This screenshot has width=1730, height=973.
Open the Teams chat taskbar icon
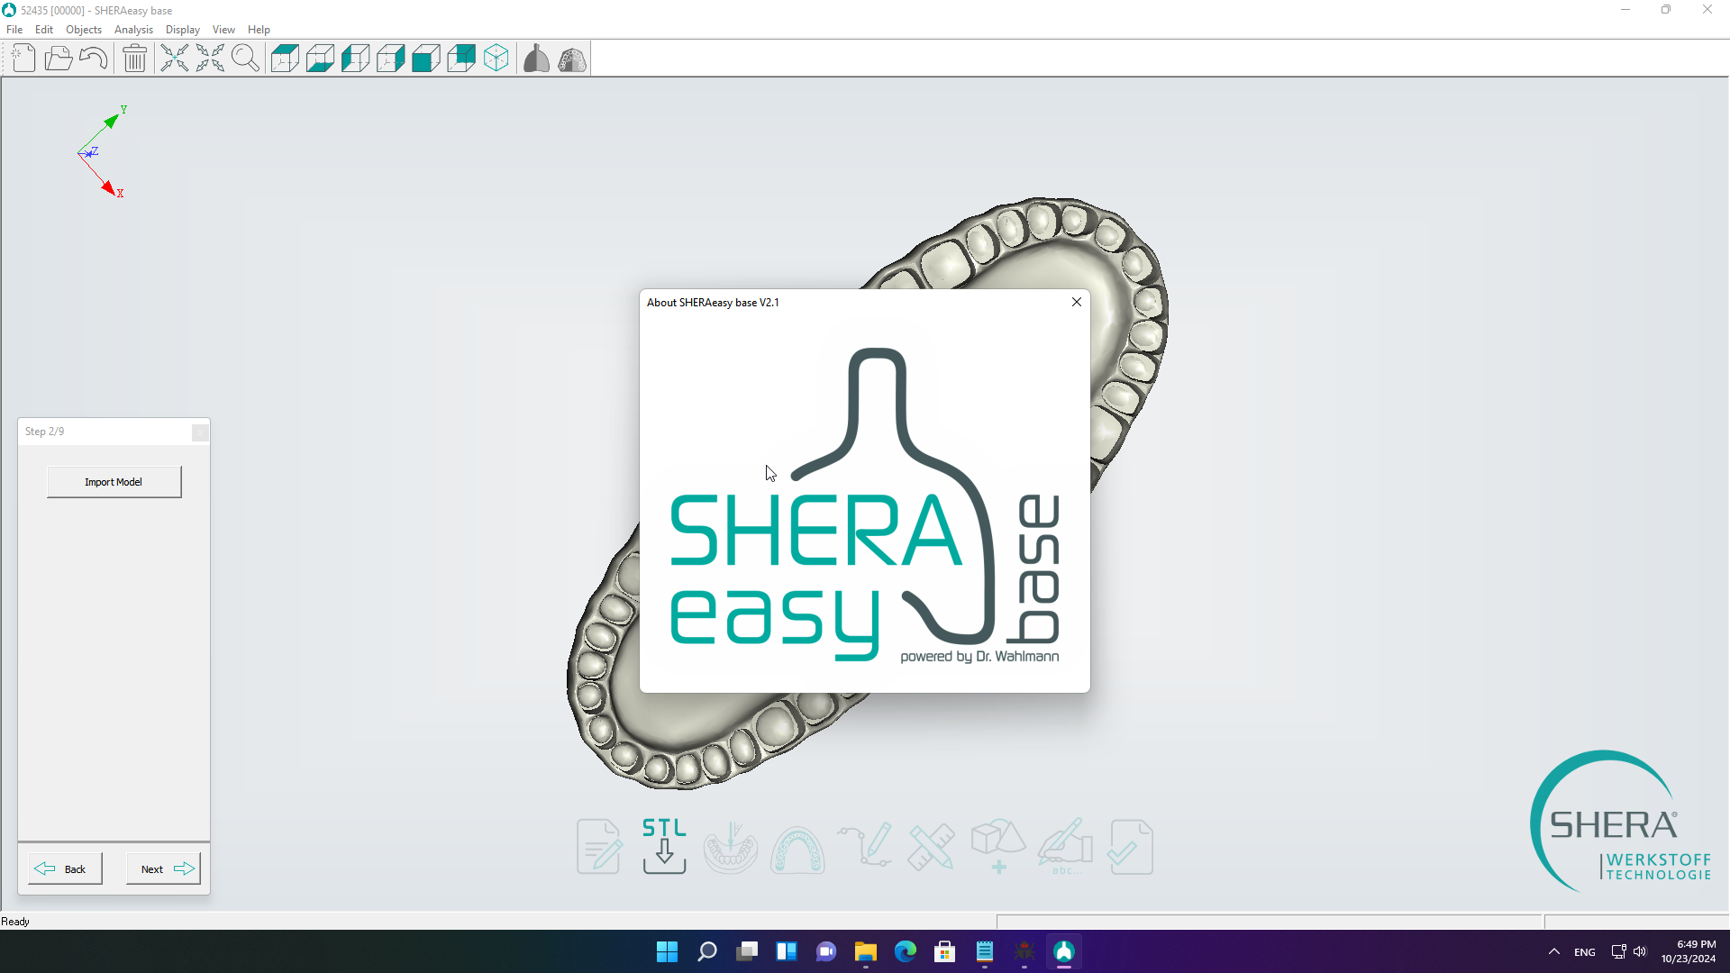tap(826, 951)
